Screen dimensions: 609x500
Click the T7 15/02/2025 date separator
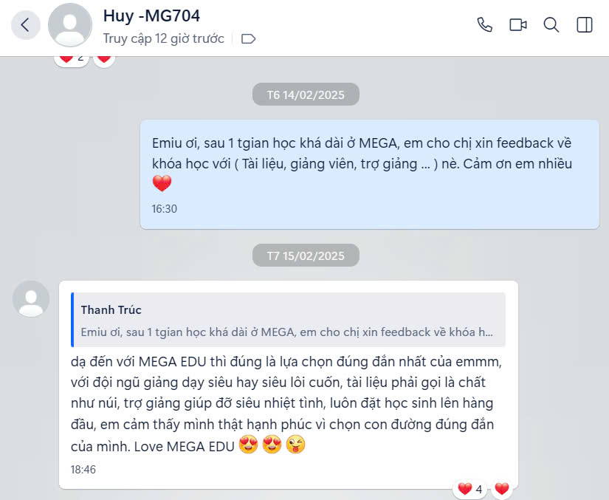pos(306,256)
